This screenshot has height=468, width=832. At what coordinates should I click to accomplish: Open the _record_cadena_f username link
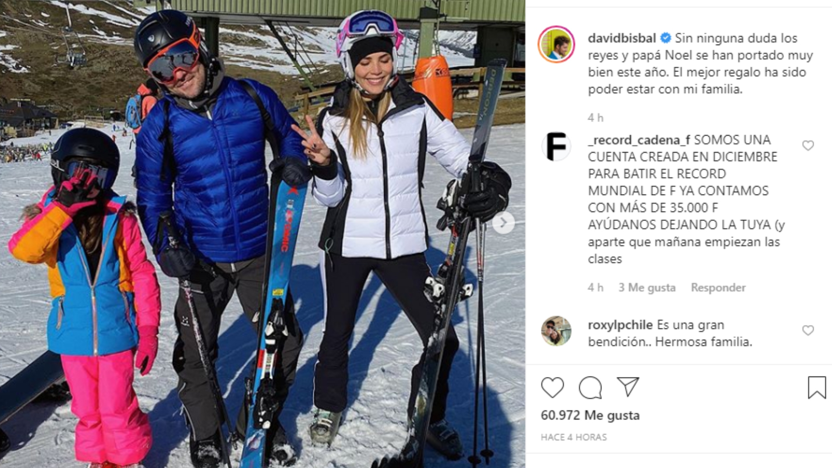tap(639, 140)
